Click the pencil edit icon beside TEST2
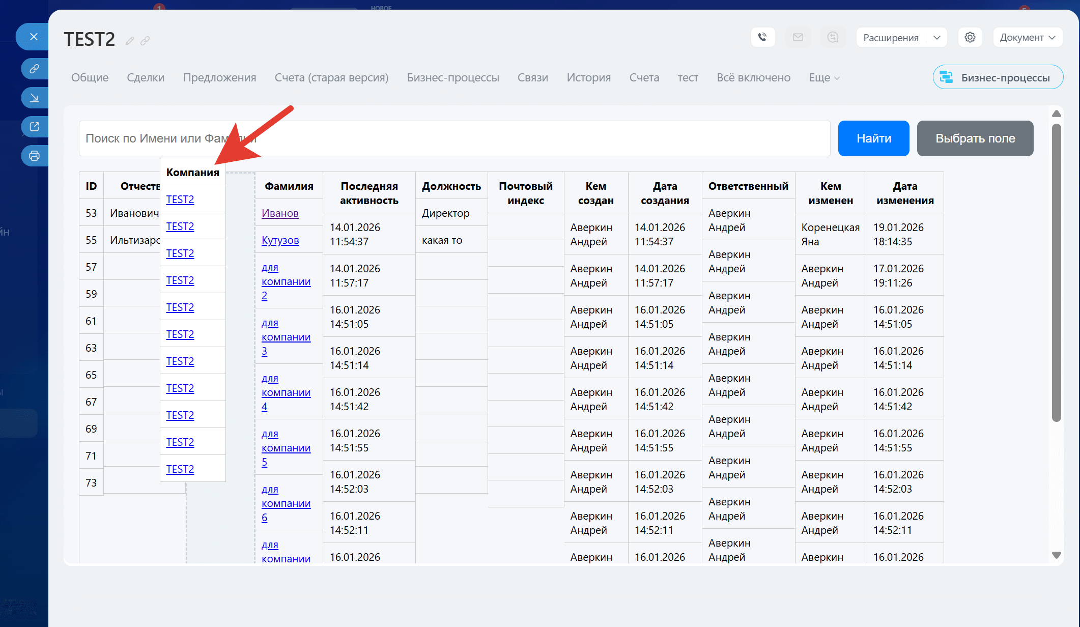This screenshot has width=1080, height=627. tap(130, 41)
